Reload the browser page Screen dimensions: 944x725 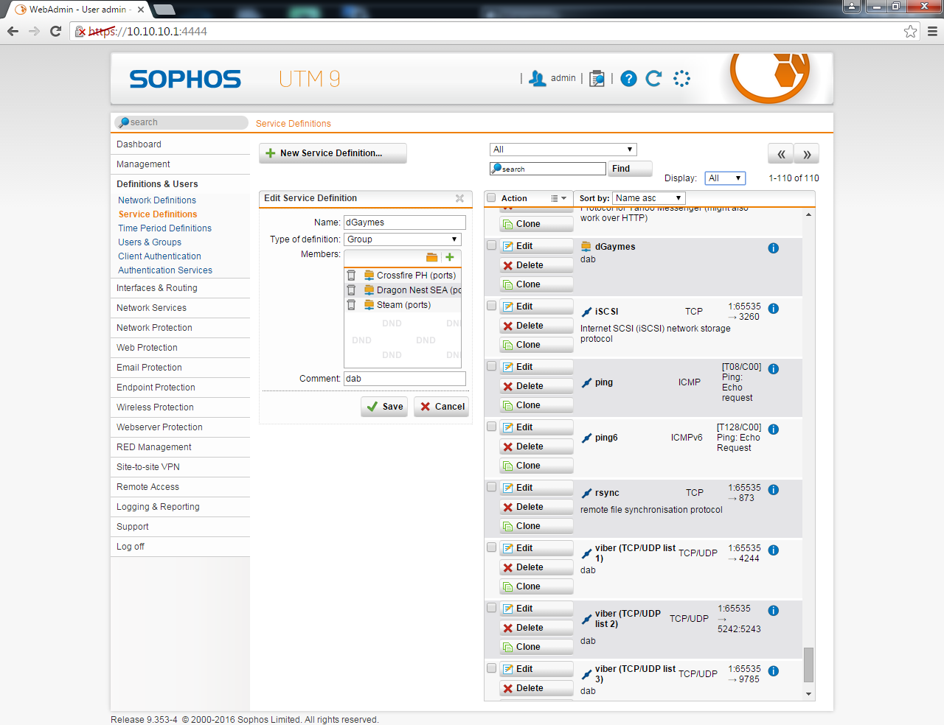point(55,31)
